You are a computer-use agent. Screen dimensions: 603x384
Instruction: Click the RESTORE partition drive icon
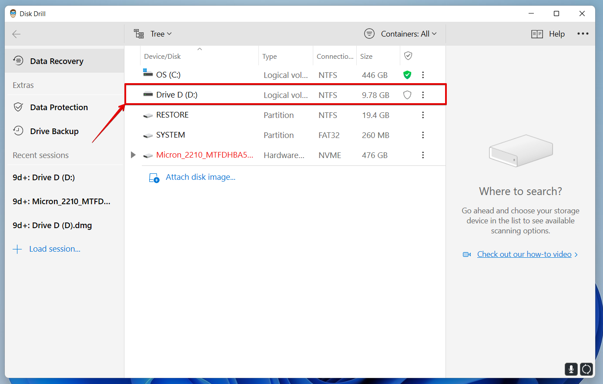[148, 115]
